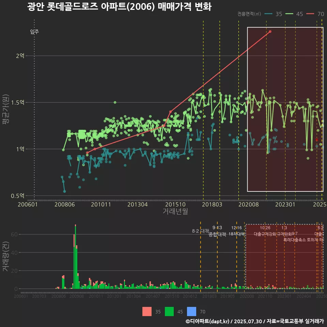Image resolution: width=327 pixels, height=327 pixels.
Task: Click the 1억 price axis label
Action: [20, 149]
